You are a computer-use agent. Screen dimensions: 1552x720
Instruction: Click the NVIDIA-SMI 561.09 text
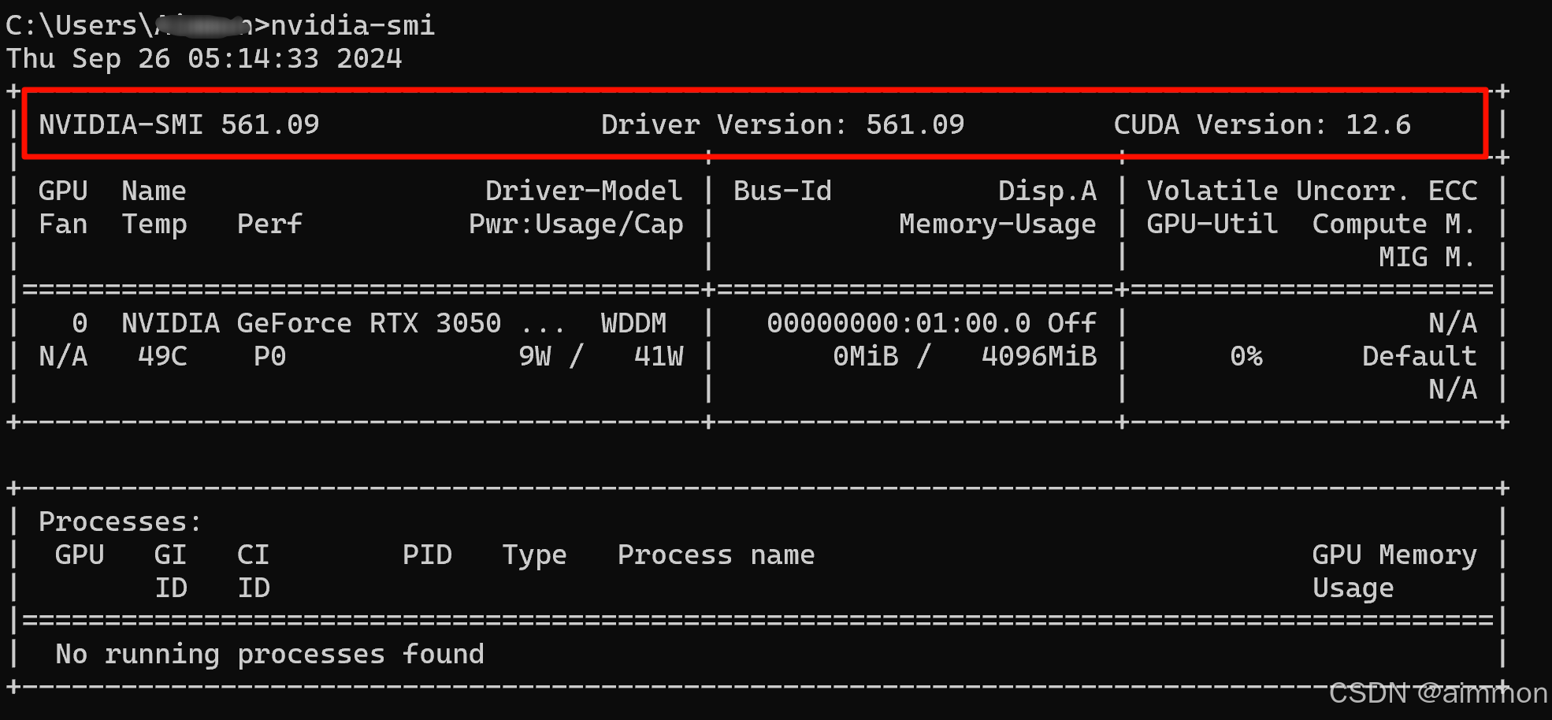click(x=180, y=124)
